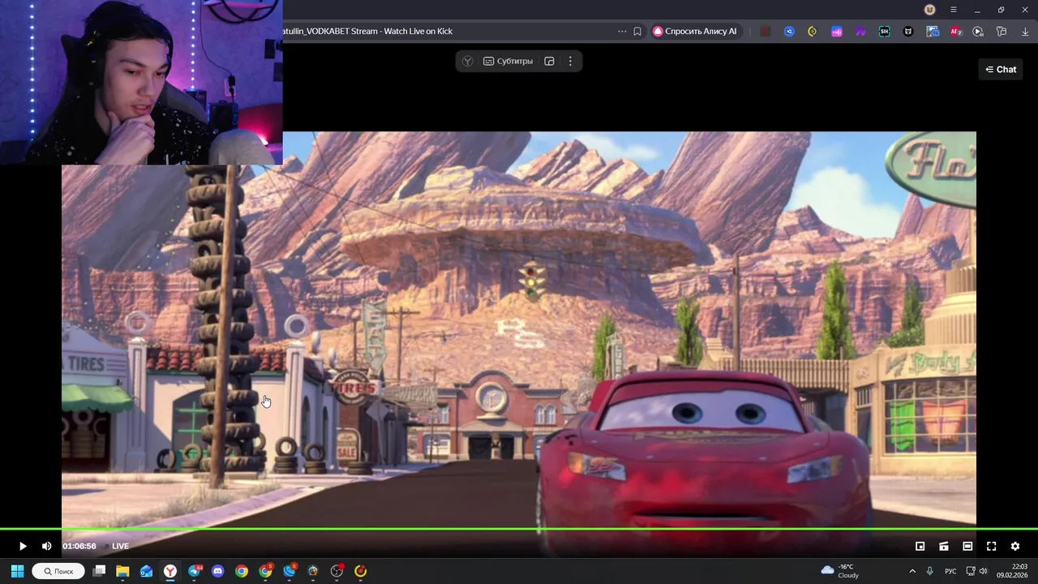Play the Kick stream video
The height and width of the screenshot is (584, 1038).
point(23,547)
